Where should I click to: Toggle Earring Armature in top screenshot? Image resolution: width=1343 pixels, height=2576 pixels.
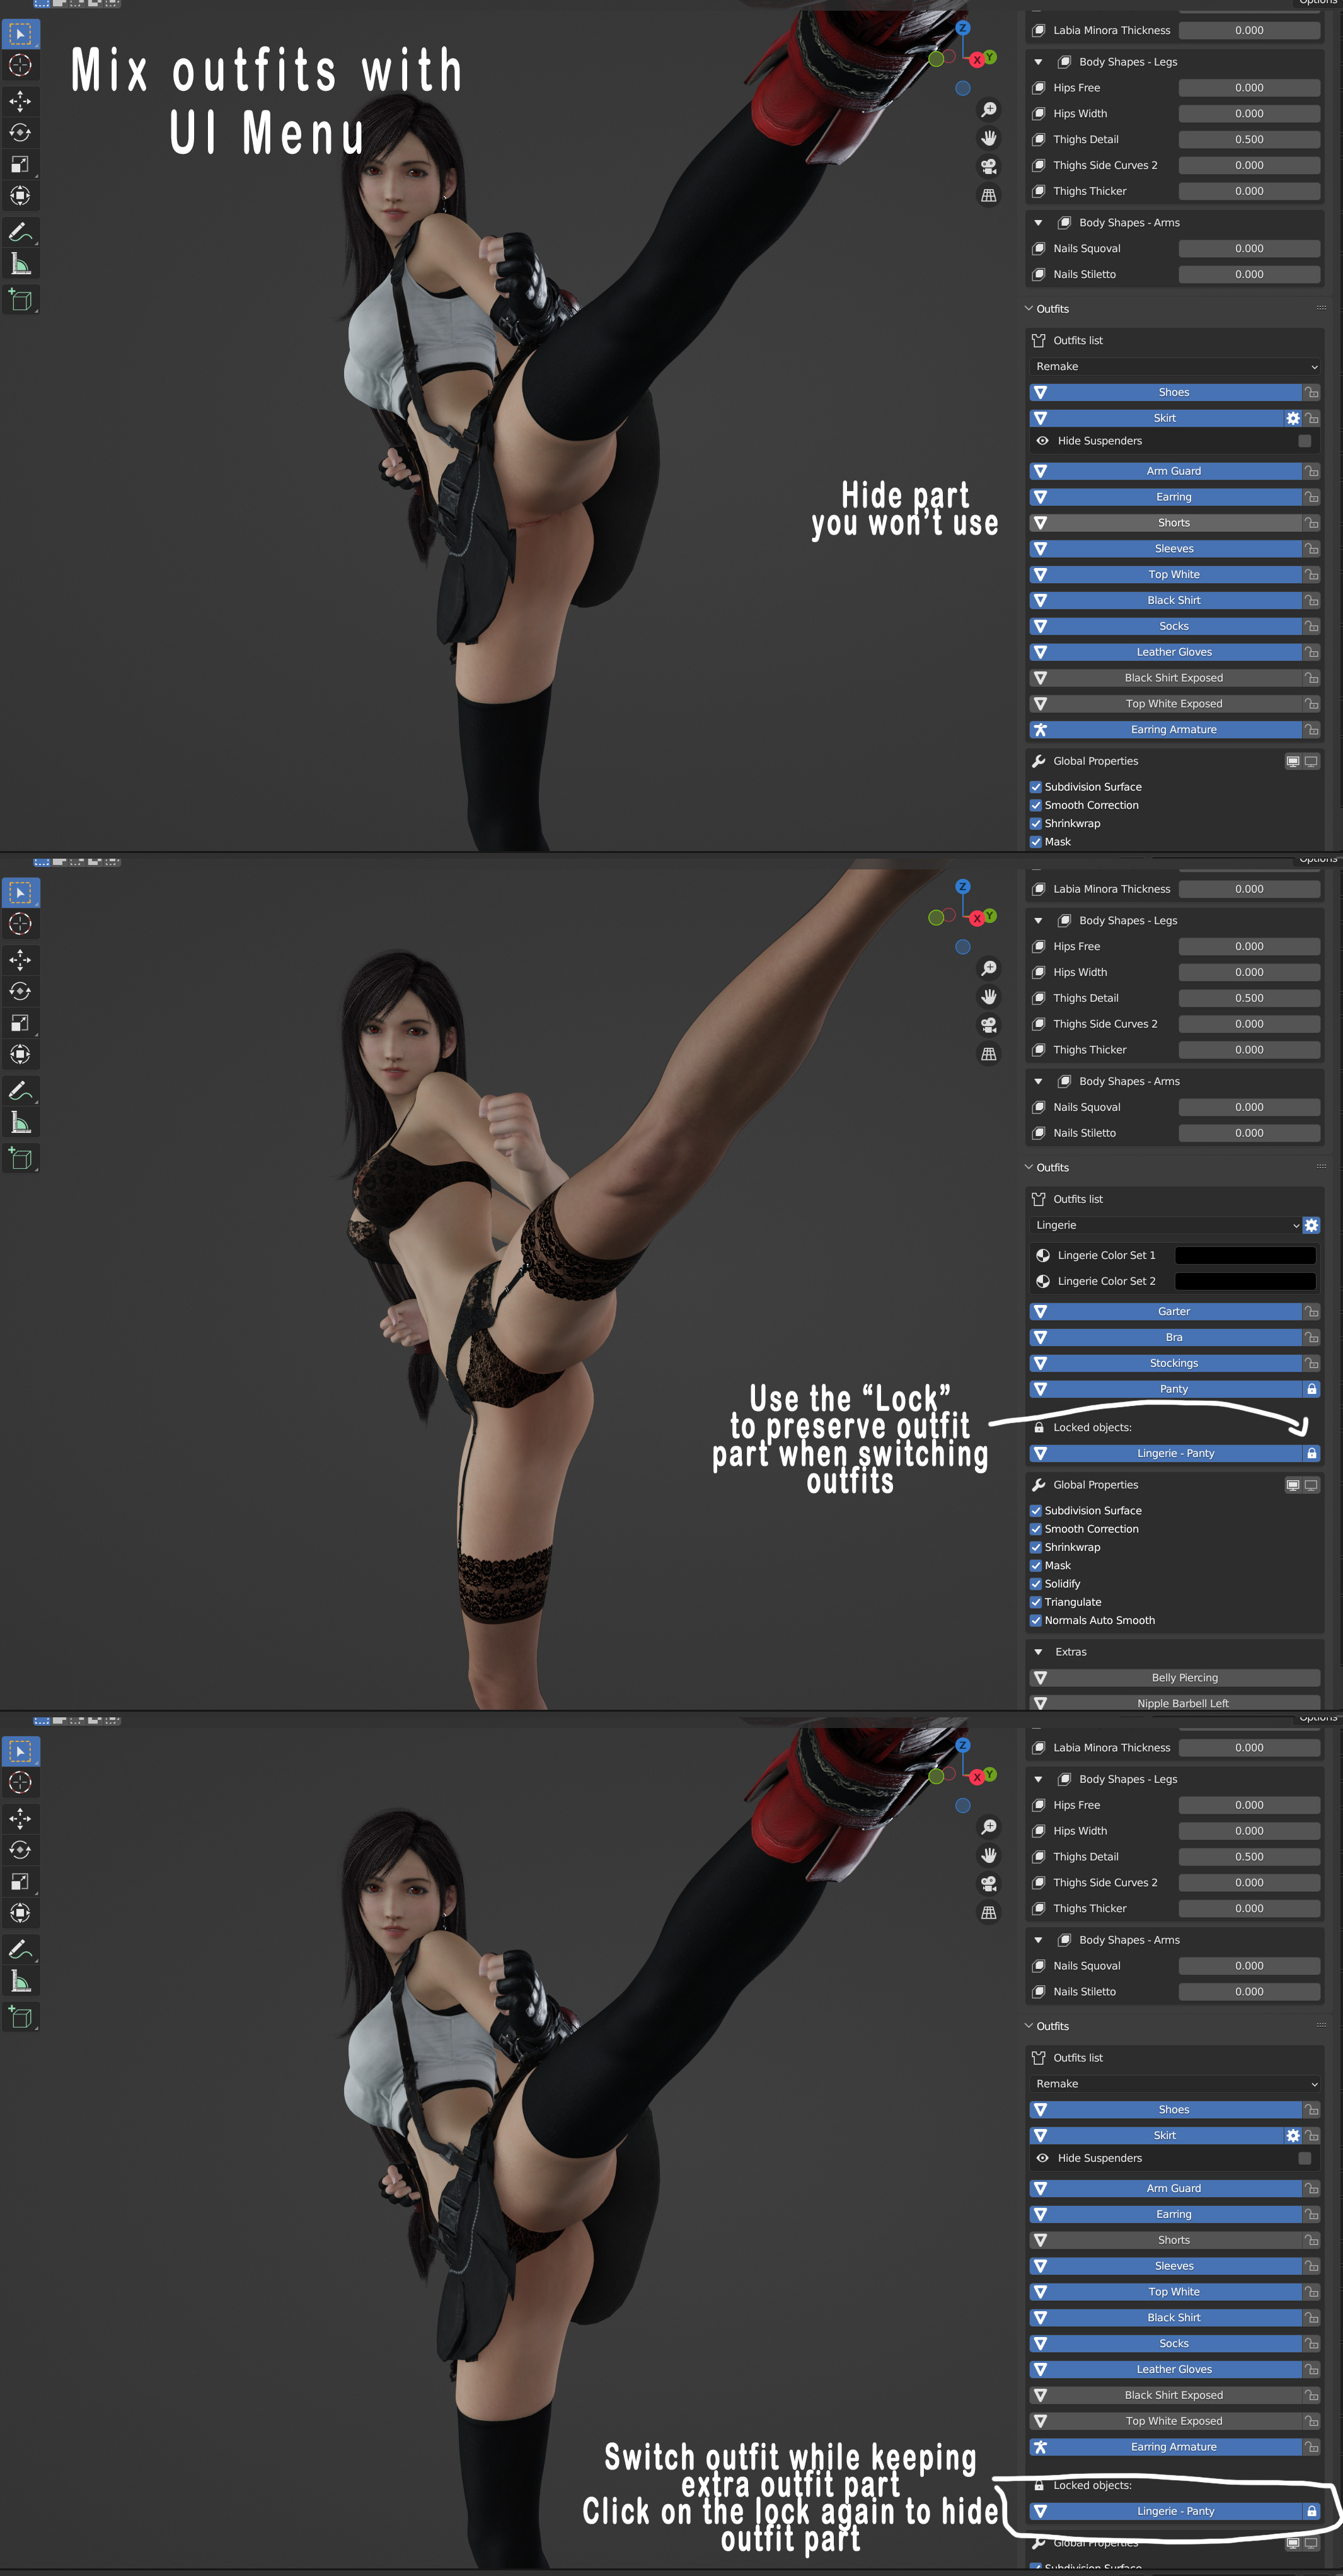(x=1165, y=730)
